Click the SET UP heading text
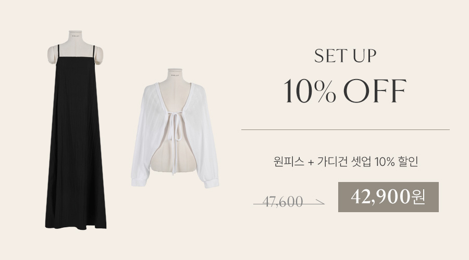This screenshot has height=260, width=469. 345,56
